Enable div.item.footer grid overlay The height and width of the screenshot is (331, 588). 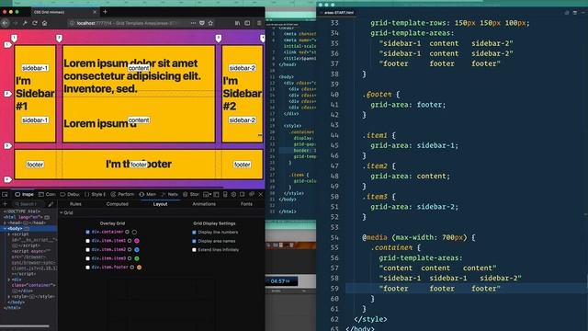tap(88, 268)
